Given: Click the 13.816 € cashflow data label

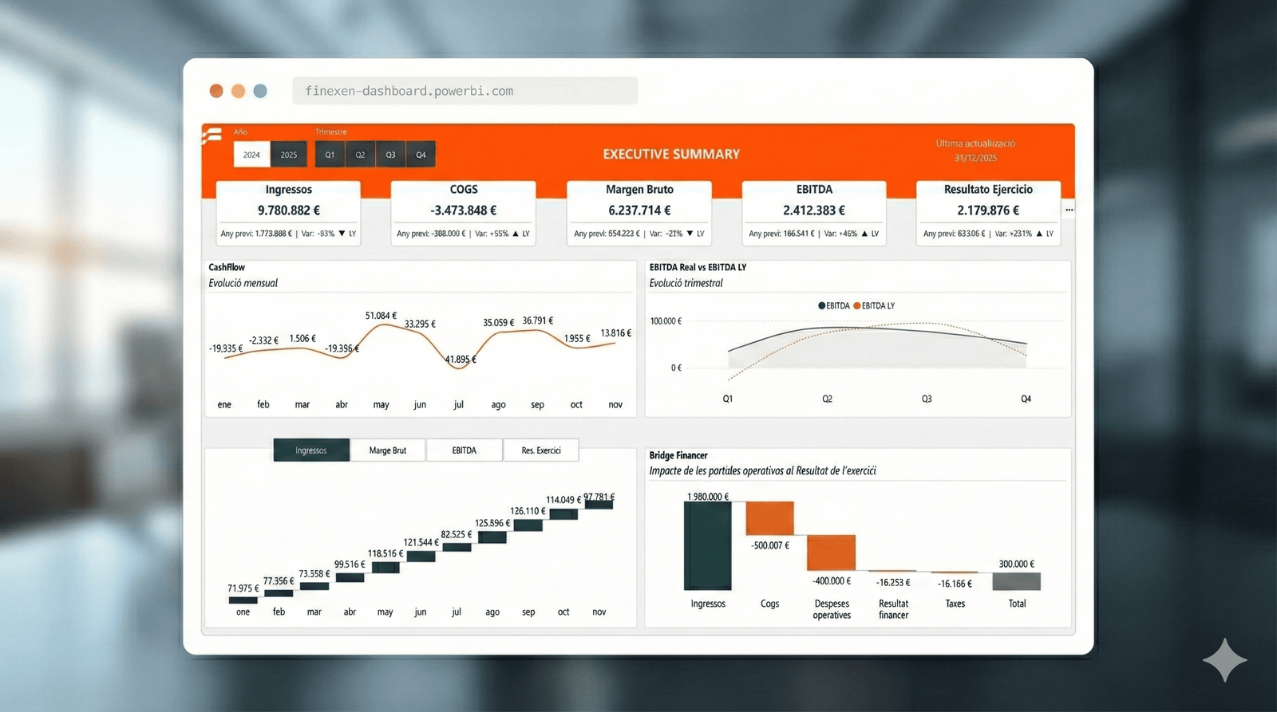Looking at the screenshot, I should 616,333.
